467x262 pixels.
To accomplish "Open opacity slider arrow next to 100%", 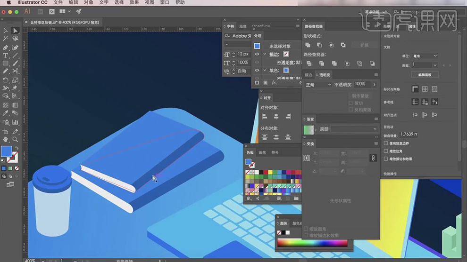I will (x=375, y=85).
